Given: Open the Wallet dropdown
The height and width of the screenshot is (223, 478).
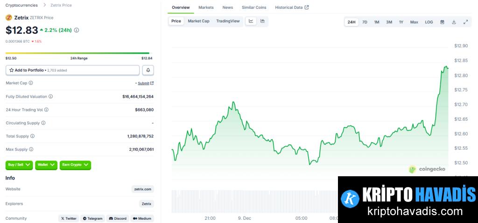Looking at the screenshot, I should [x=46, y=165].
